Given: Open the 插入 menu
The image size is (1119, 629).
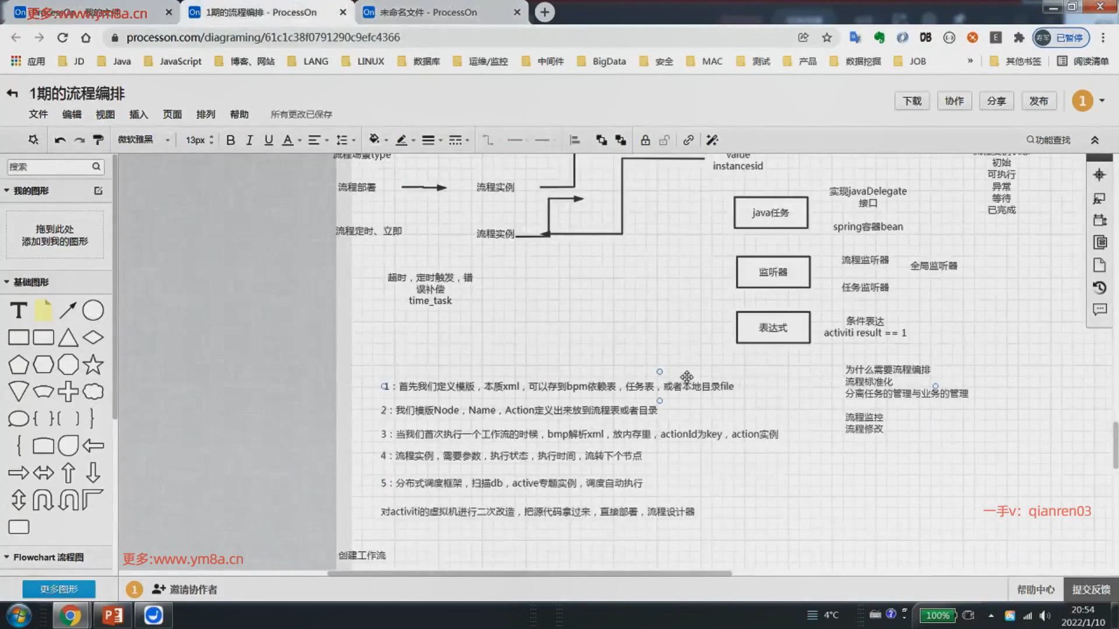Looking at the screenshot, I should click(138, 114).
